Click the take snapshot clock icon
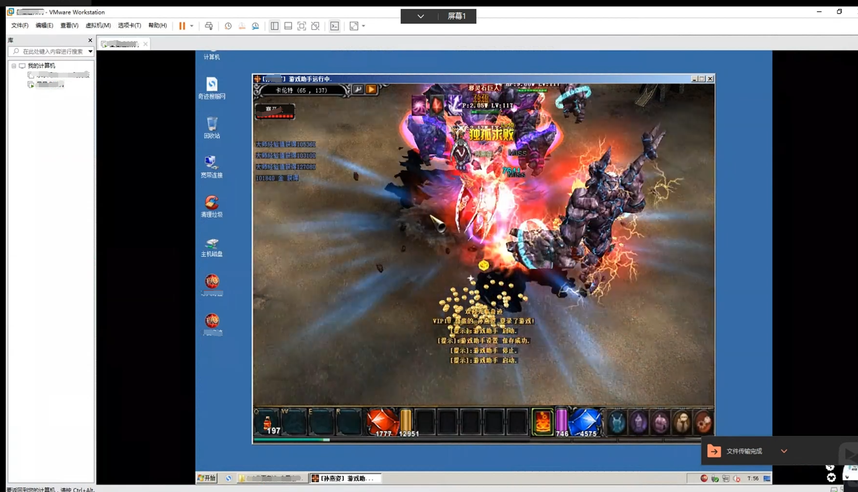 pyautogui.click(x=228, y=26)
